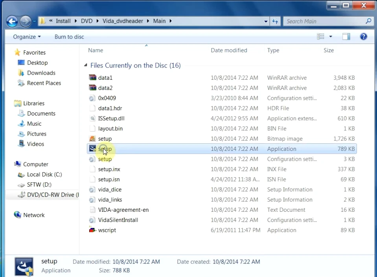Collapse the Files Currently on the Disc group
The height and width of the screenshot is (277, 377).
(x=86, y=65)
